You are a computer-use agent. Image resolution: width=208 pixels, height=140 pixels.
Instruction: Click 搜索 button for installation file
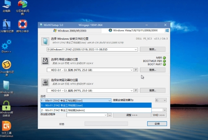[x=153, y=49]
